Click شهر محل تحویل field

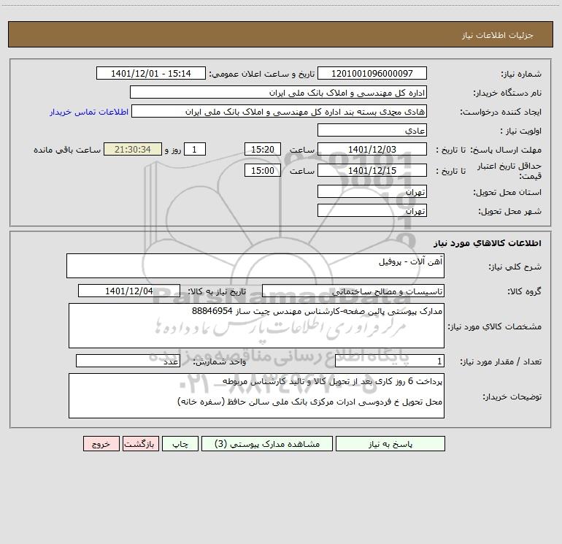372,210
